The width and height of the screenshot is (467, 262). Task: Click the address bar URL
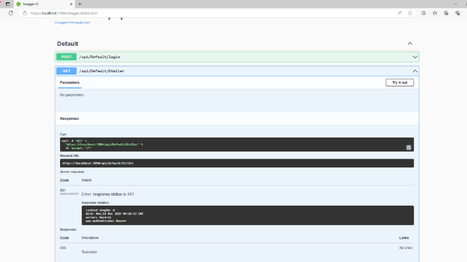tap(64, 13)
